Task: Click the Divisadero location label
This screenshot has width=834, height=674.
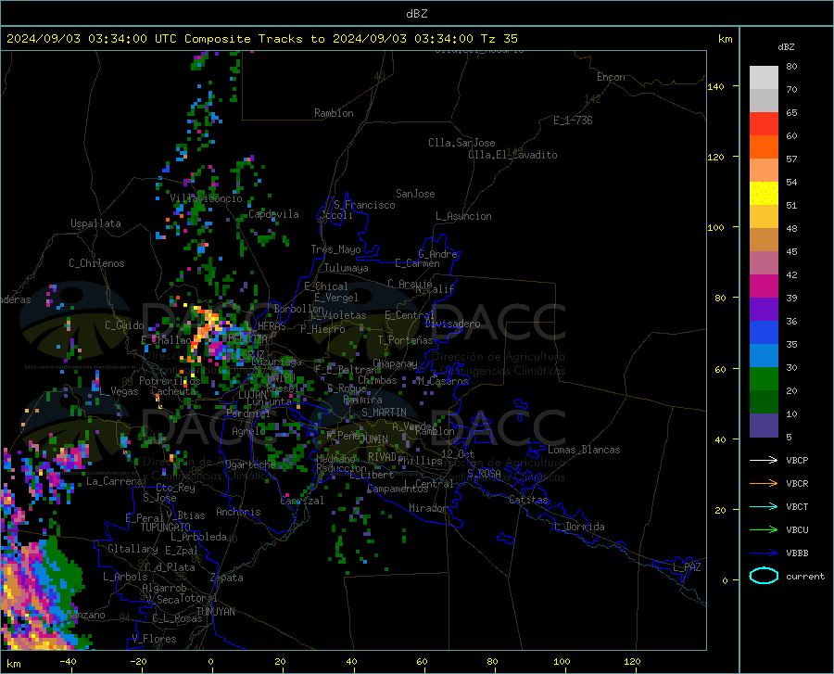Action: coord(452,324)
